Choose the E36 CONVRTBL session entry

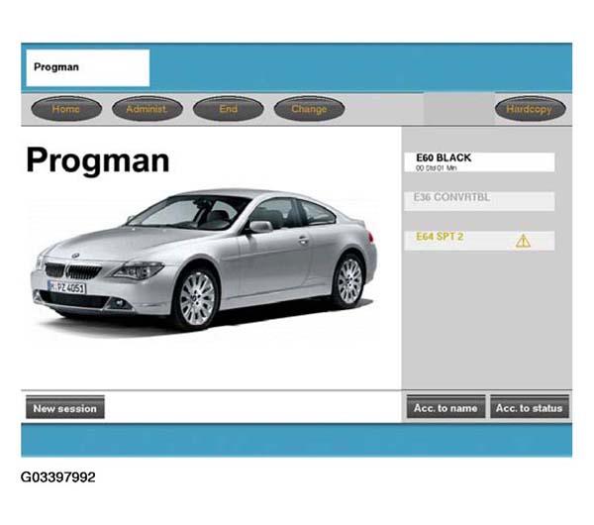point(479,201)
